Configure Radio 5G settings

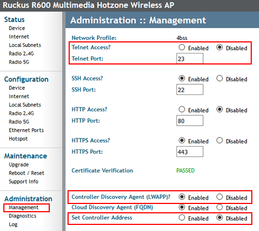point(19,122)
